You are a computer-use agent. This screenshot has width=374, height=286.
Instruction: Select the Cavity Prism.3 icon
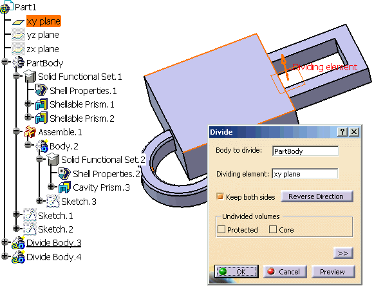pyautogui.click(x=64, y=187)
